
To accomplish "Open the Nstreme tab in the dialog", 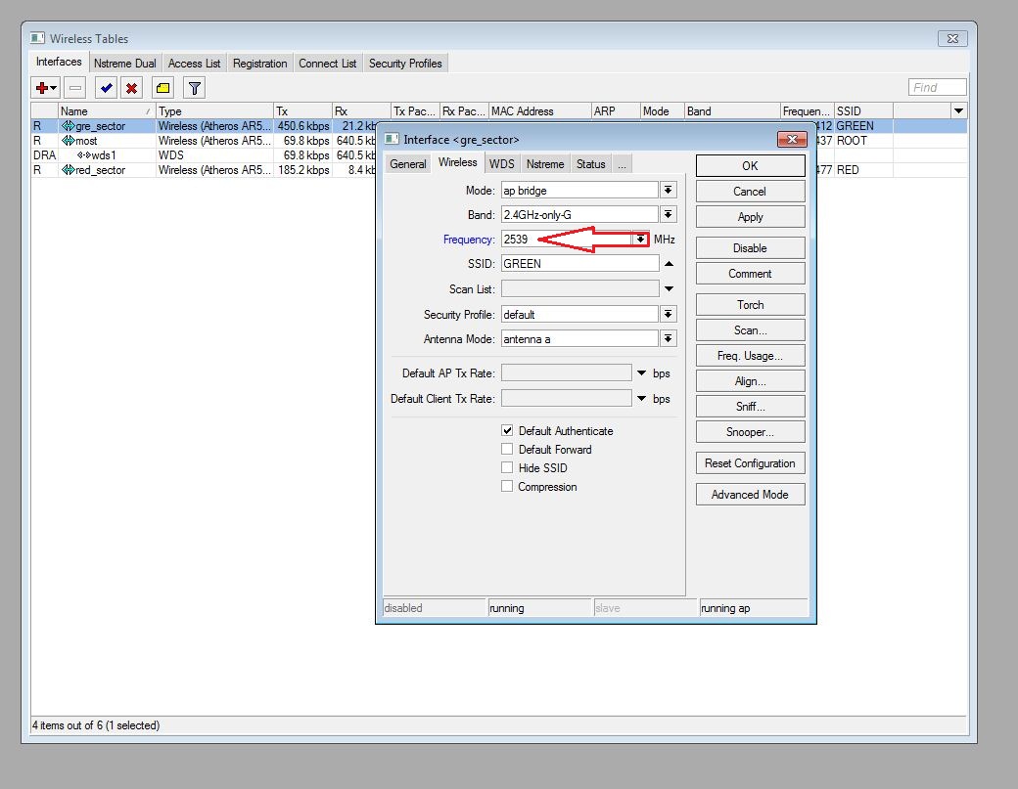I will (x=544, y=164).
